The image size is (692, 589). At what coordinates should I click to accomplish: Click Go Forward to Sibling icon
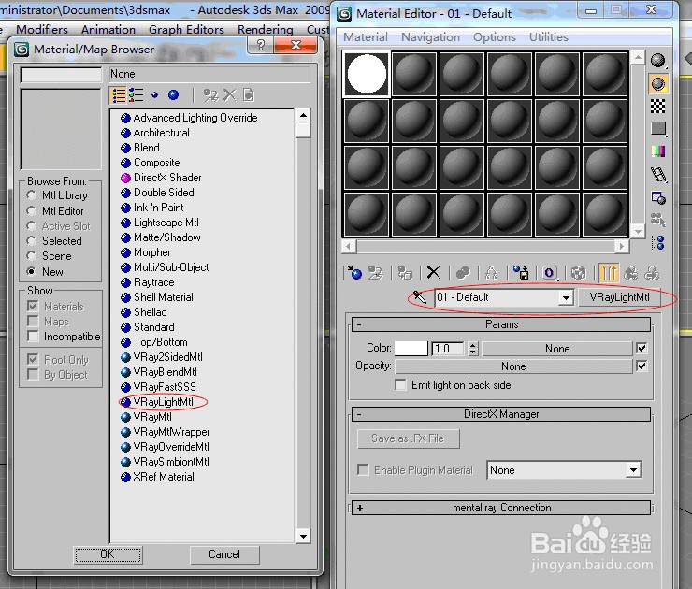pyautogui.click(x=652, y=273)
